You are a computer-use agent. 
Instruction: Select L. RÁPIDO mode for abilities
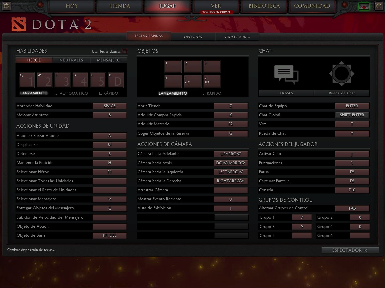pos(108,93)
